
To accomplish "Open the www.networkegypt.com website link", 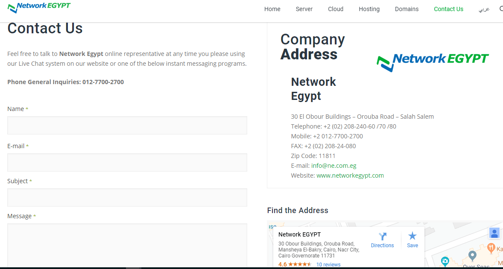I will point(350,175).
